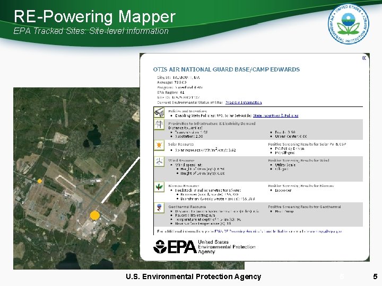Click the Acreage value line
382x286 pixels.
(x=172, y=83)
